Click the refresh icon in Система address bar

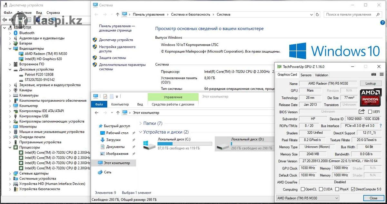tap(317, 15)
